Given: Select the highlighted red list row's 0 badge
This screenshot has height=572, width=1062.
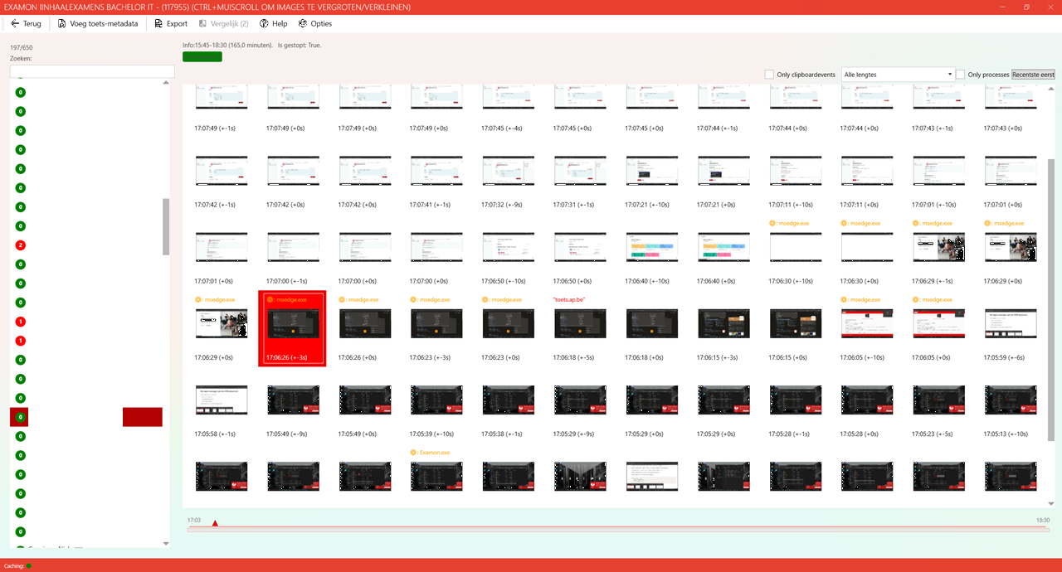Looking at the screenshot, I should [21, 417].
